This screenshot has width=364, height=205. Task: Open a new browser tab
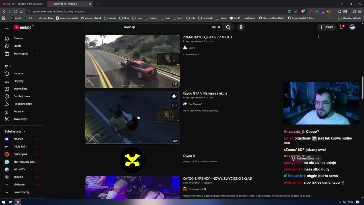pos(97,4)
